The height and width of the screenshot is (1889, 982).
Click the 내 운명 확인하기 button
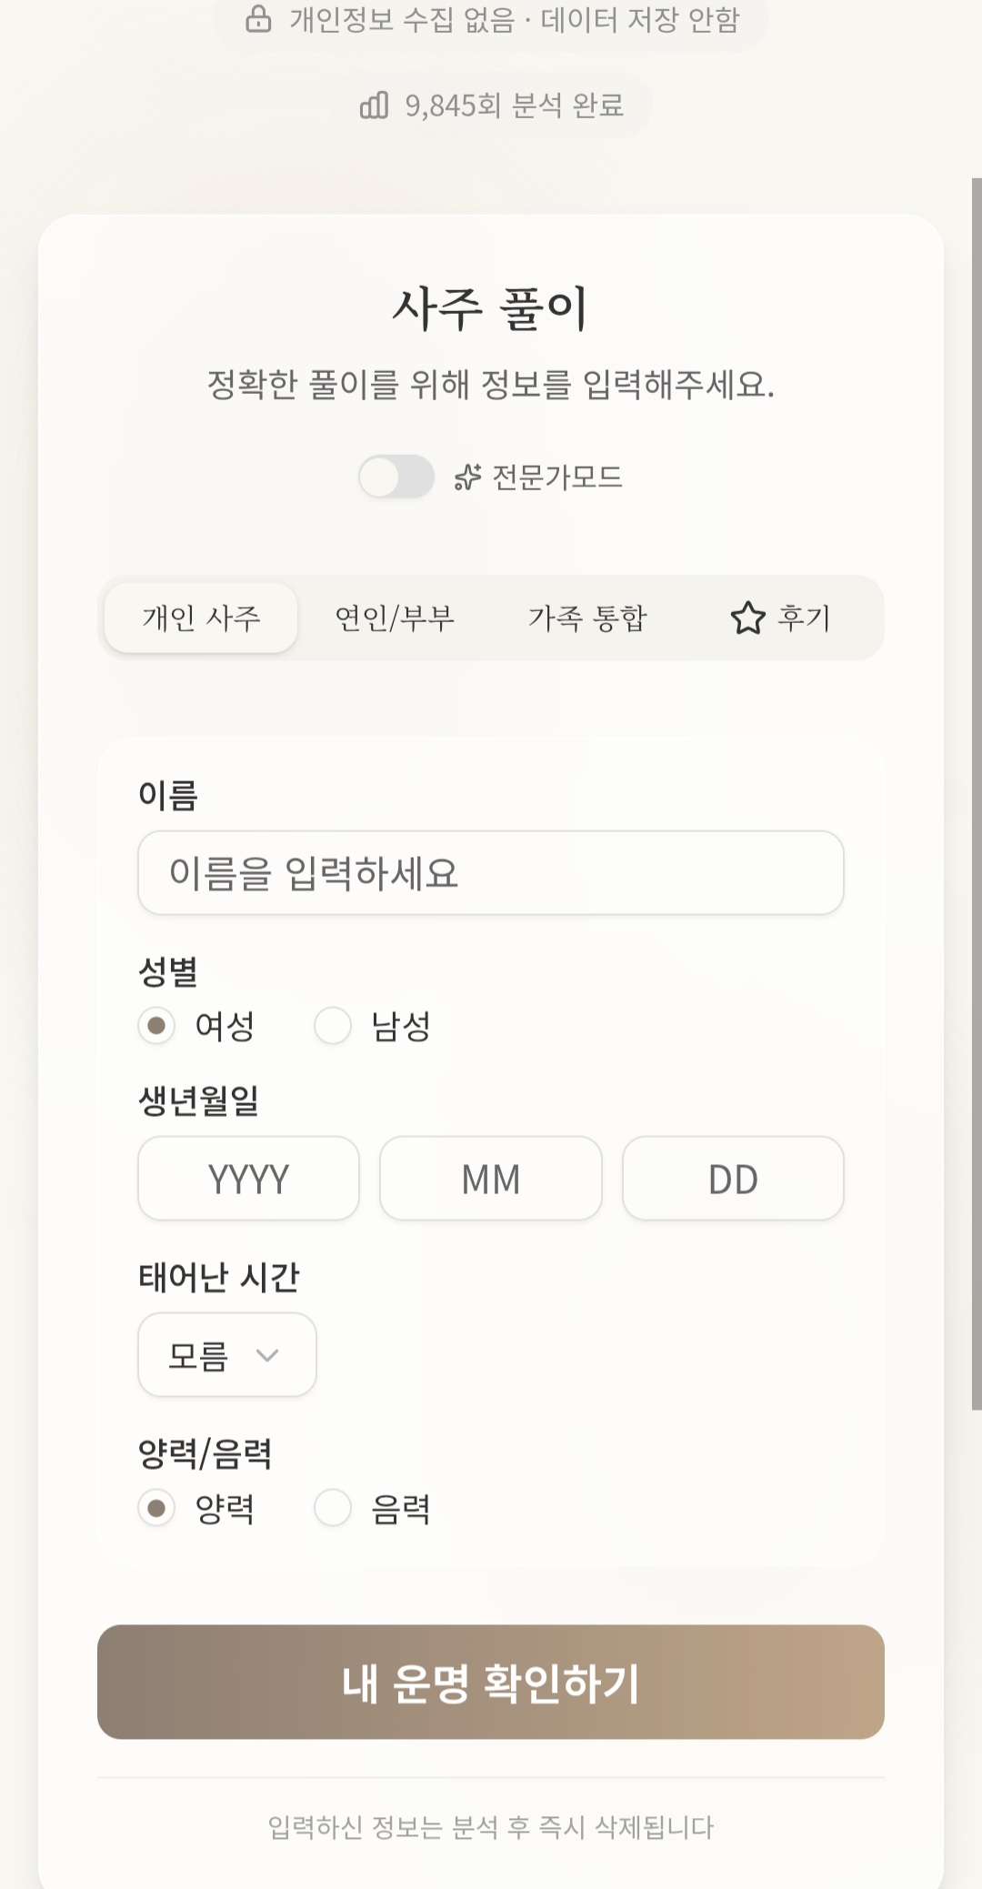pyautogui.click(x=491, y=1683)
